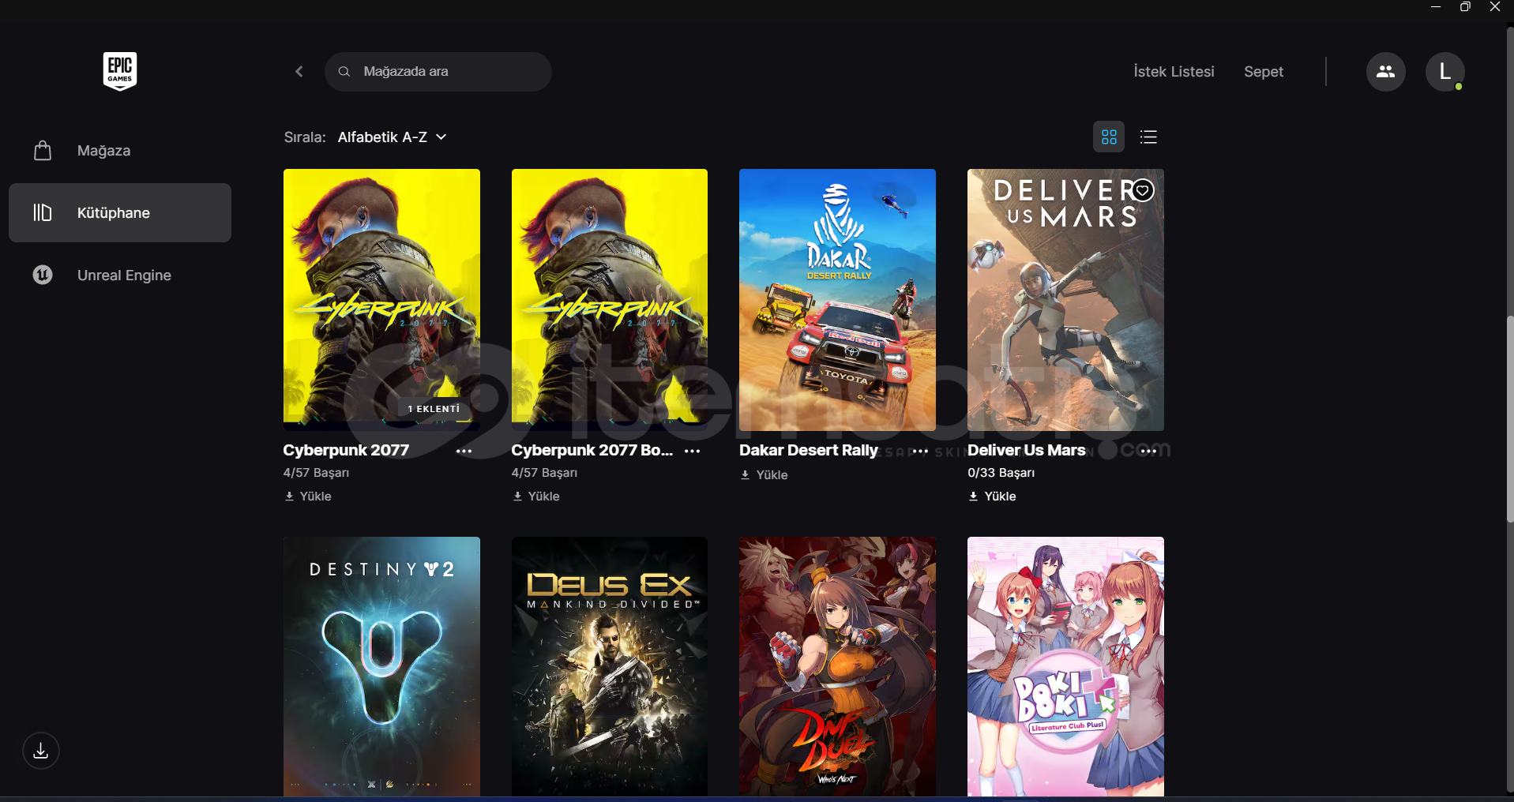Screen dimensions: 1514x802
Task: Switch to grid view
Action: [x=1109, y=137]
